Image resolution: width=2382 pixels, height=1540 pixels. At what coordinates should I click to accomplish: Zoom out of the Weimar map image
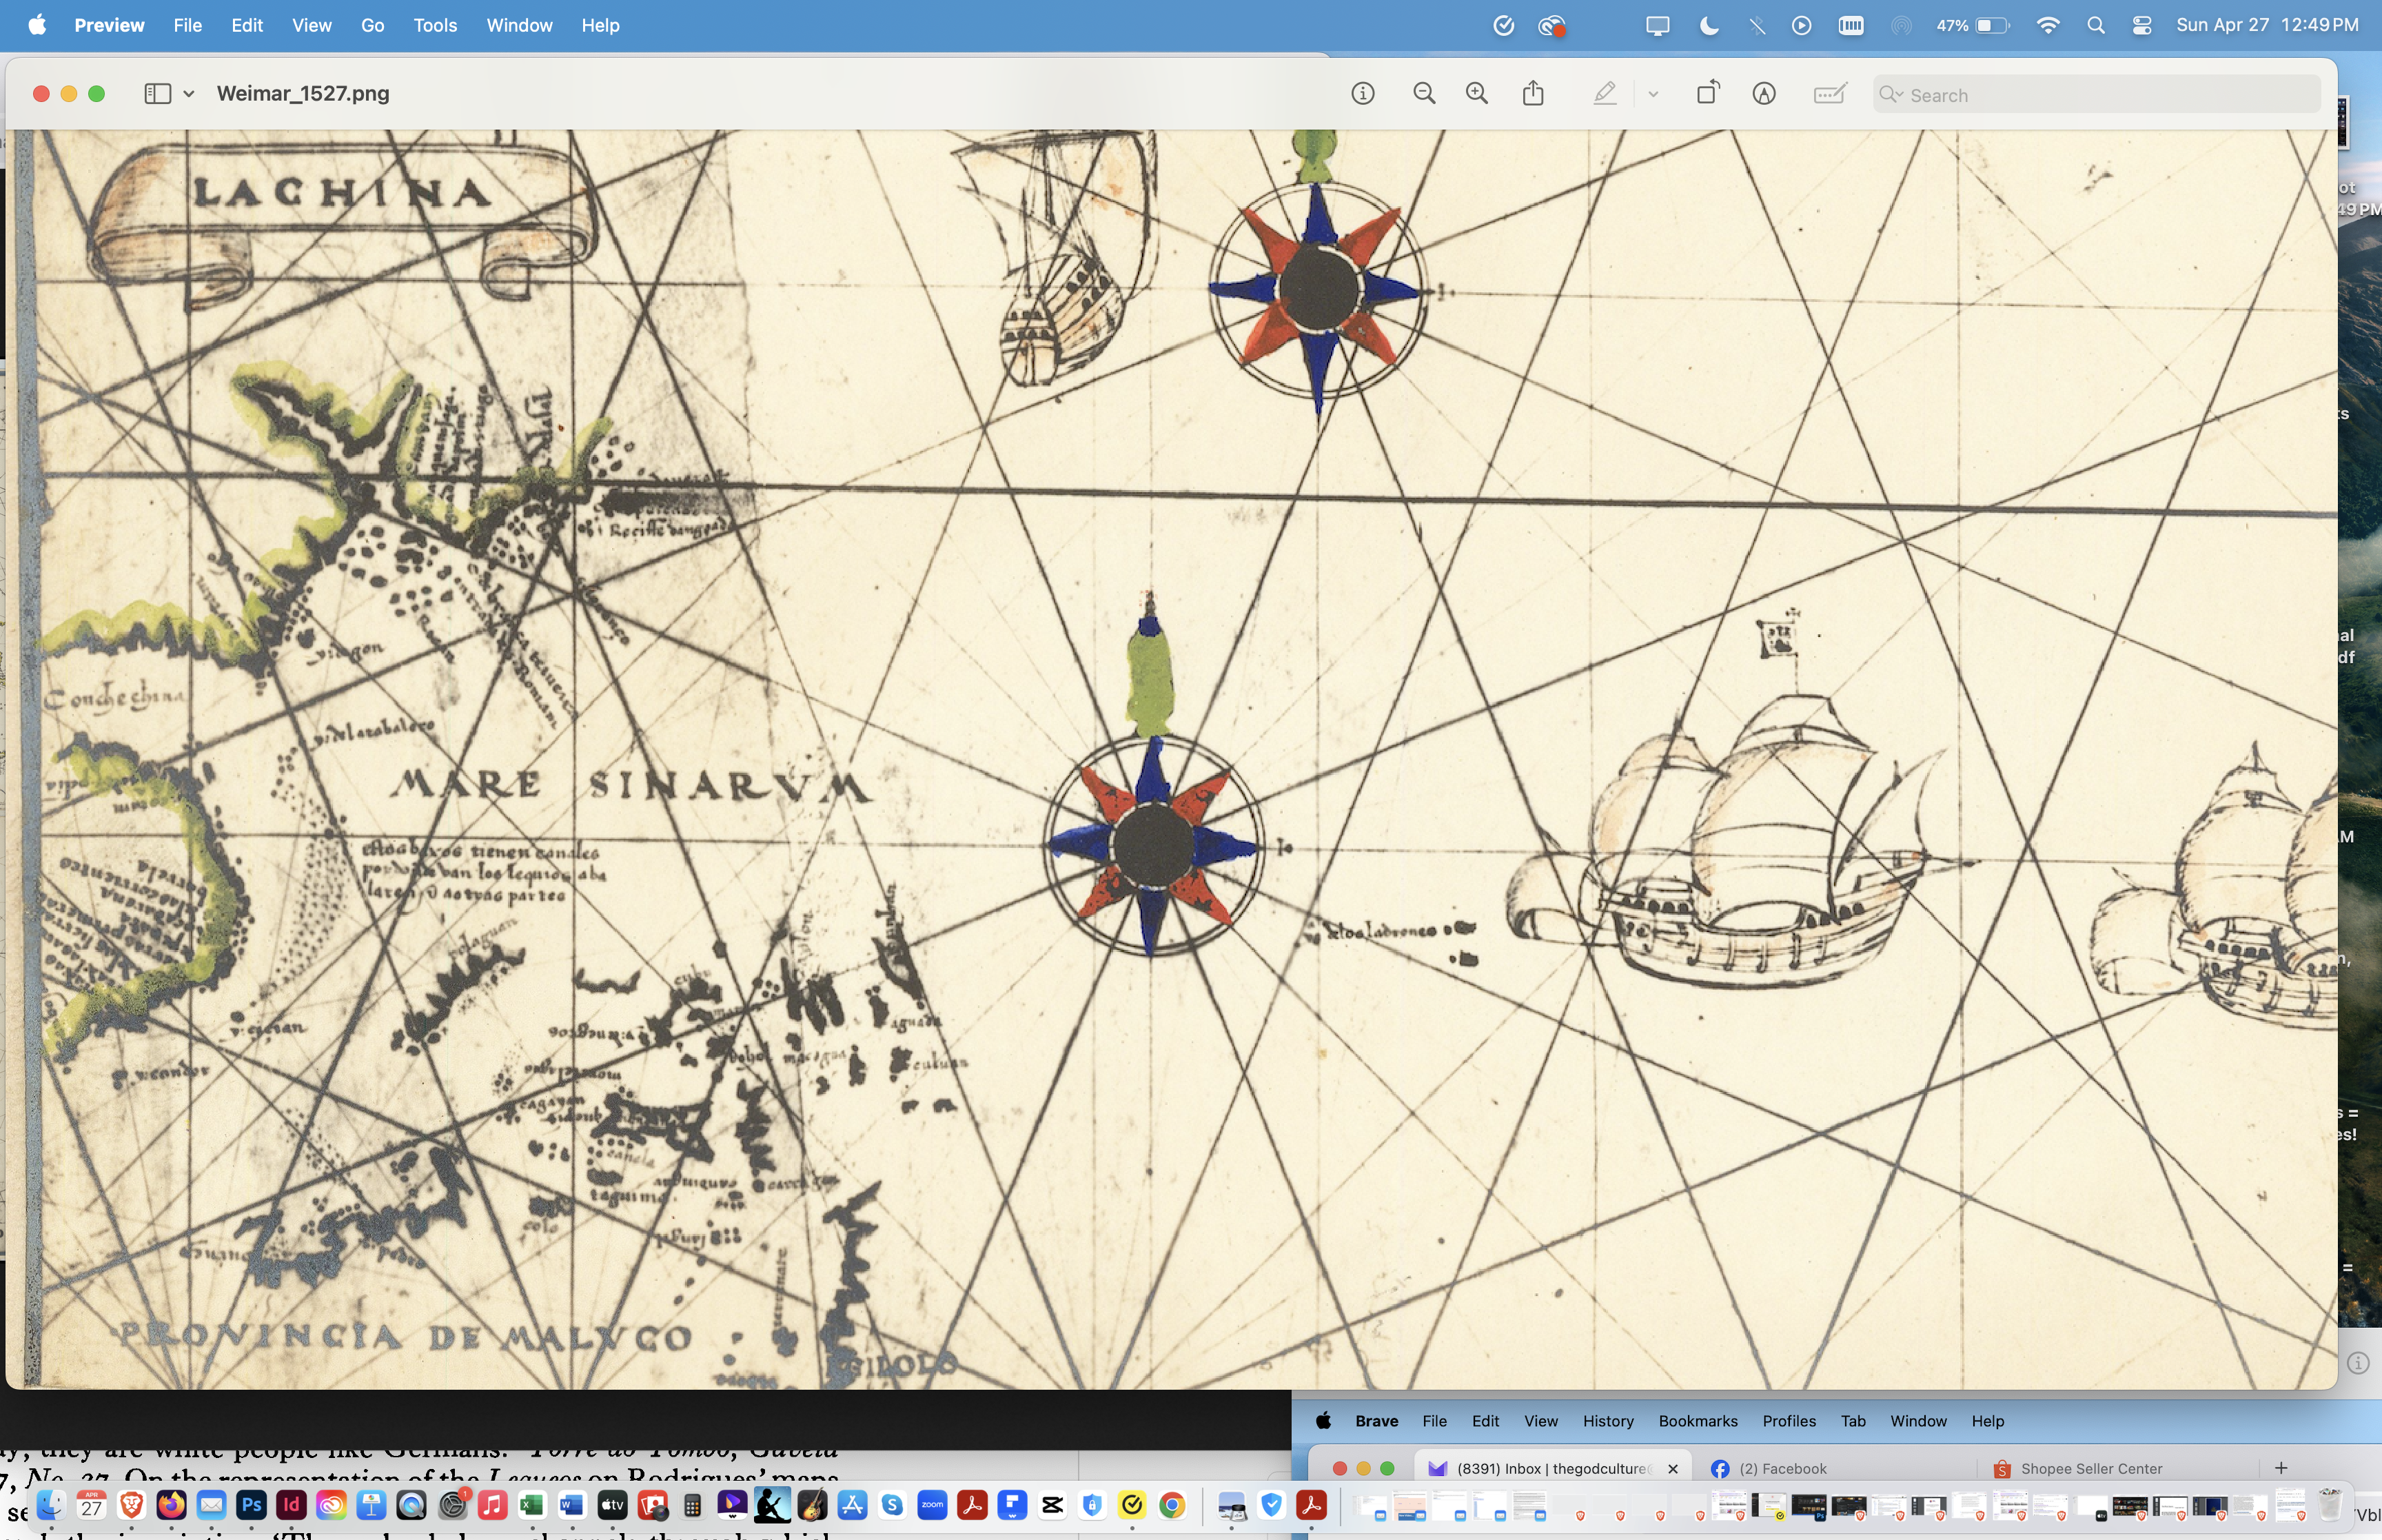pos(1425,94)
